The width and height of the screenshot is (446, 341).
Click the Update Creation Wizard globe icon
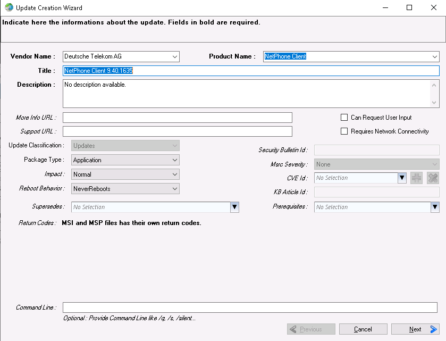point(9,7)
